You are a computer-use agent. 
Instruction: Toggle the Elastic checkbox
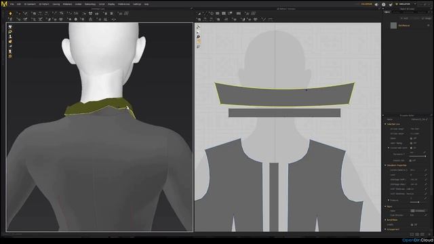[x=411, y=138]
